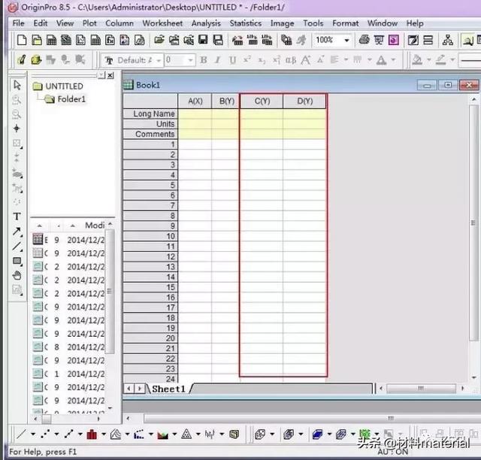Click the Line plot icon
Screen dimensions: 481x460
22,434
